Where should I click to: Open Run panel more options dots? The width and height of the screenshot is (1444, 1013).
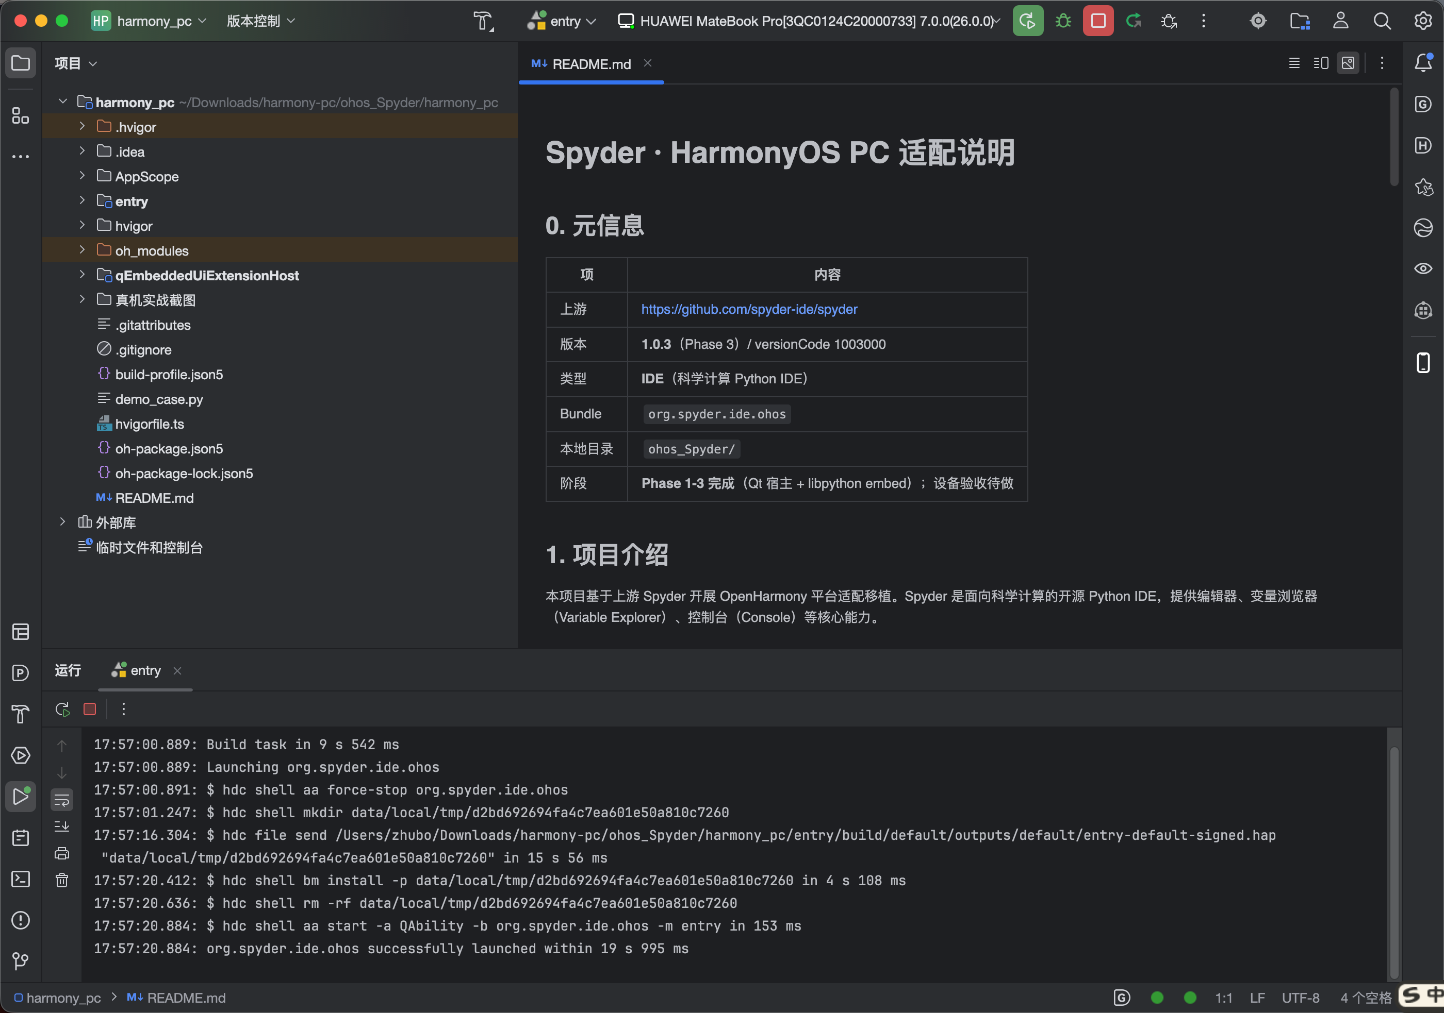coord(123,710)
